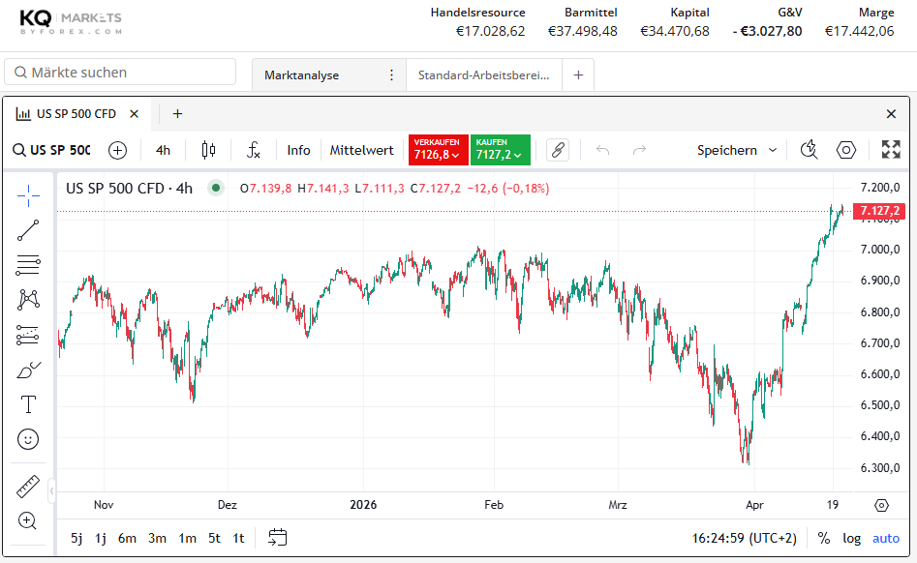The width and height of the screenshot is (917, 563).
Task: Toggle percent scale on price axis
Action: 823,538
